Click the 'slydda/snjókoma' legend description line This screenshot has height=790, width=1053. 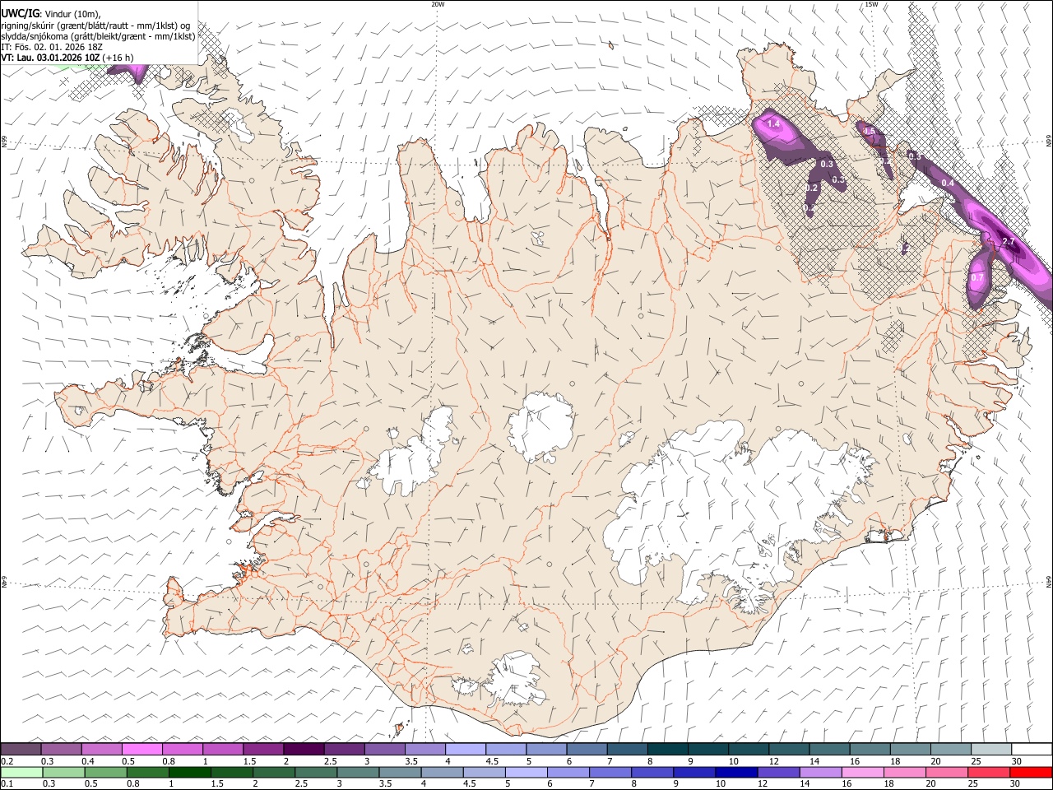[98, 36]
